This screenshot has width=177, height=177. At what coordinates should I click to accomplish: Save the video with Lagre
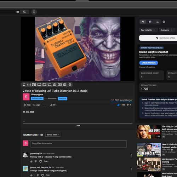[x=36, y=105]
